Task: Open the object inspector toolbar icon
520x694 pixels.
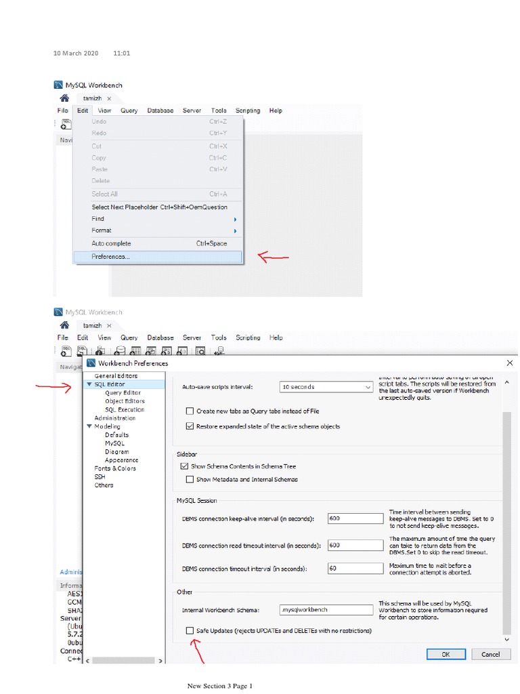Action: point(100,352)
